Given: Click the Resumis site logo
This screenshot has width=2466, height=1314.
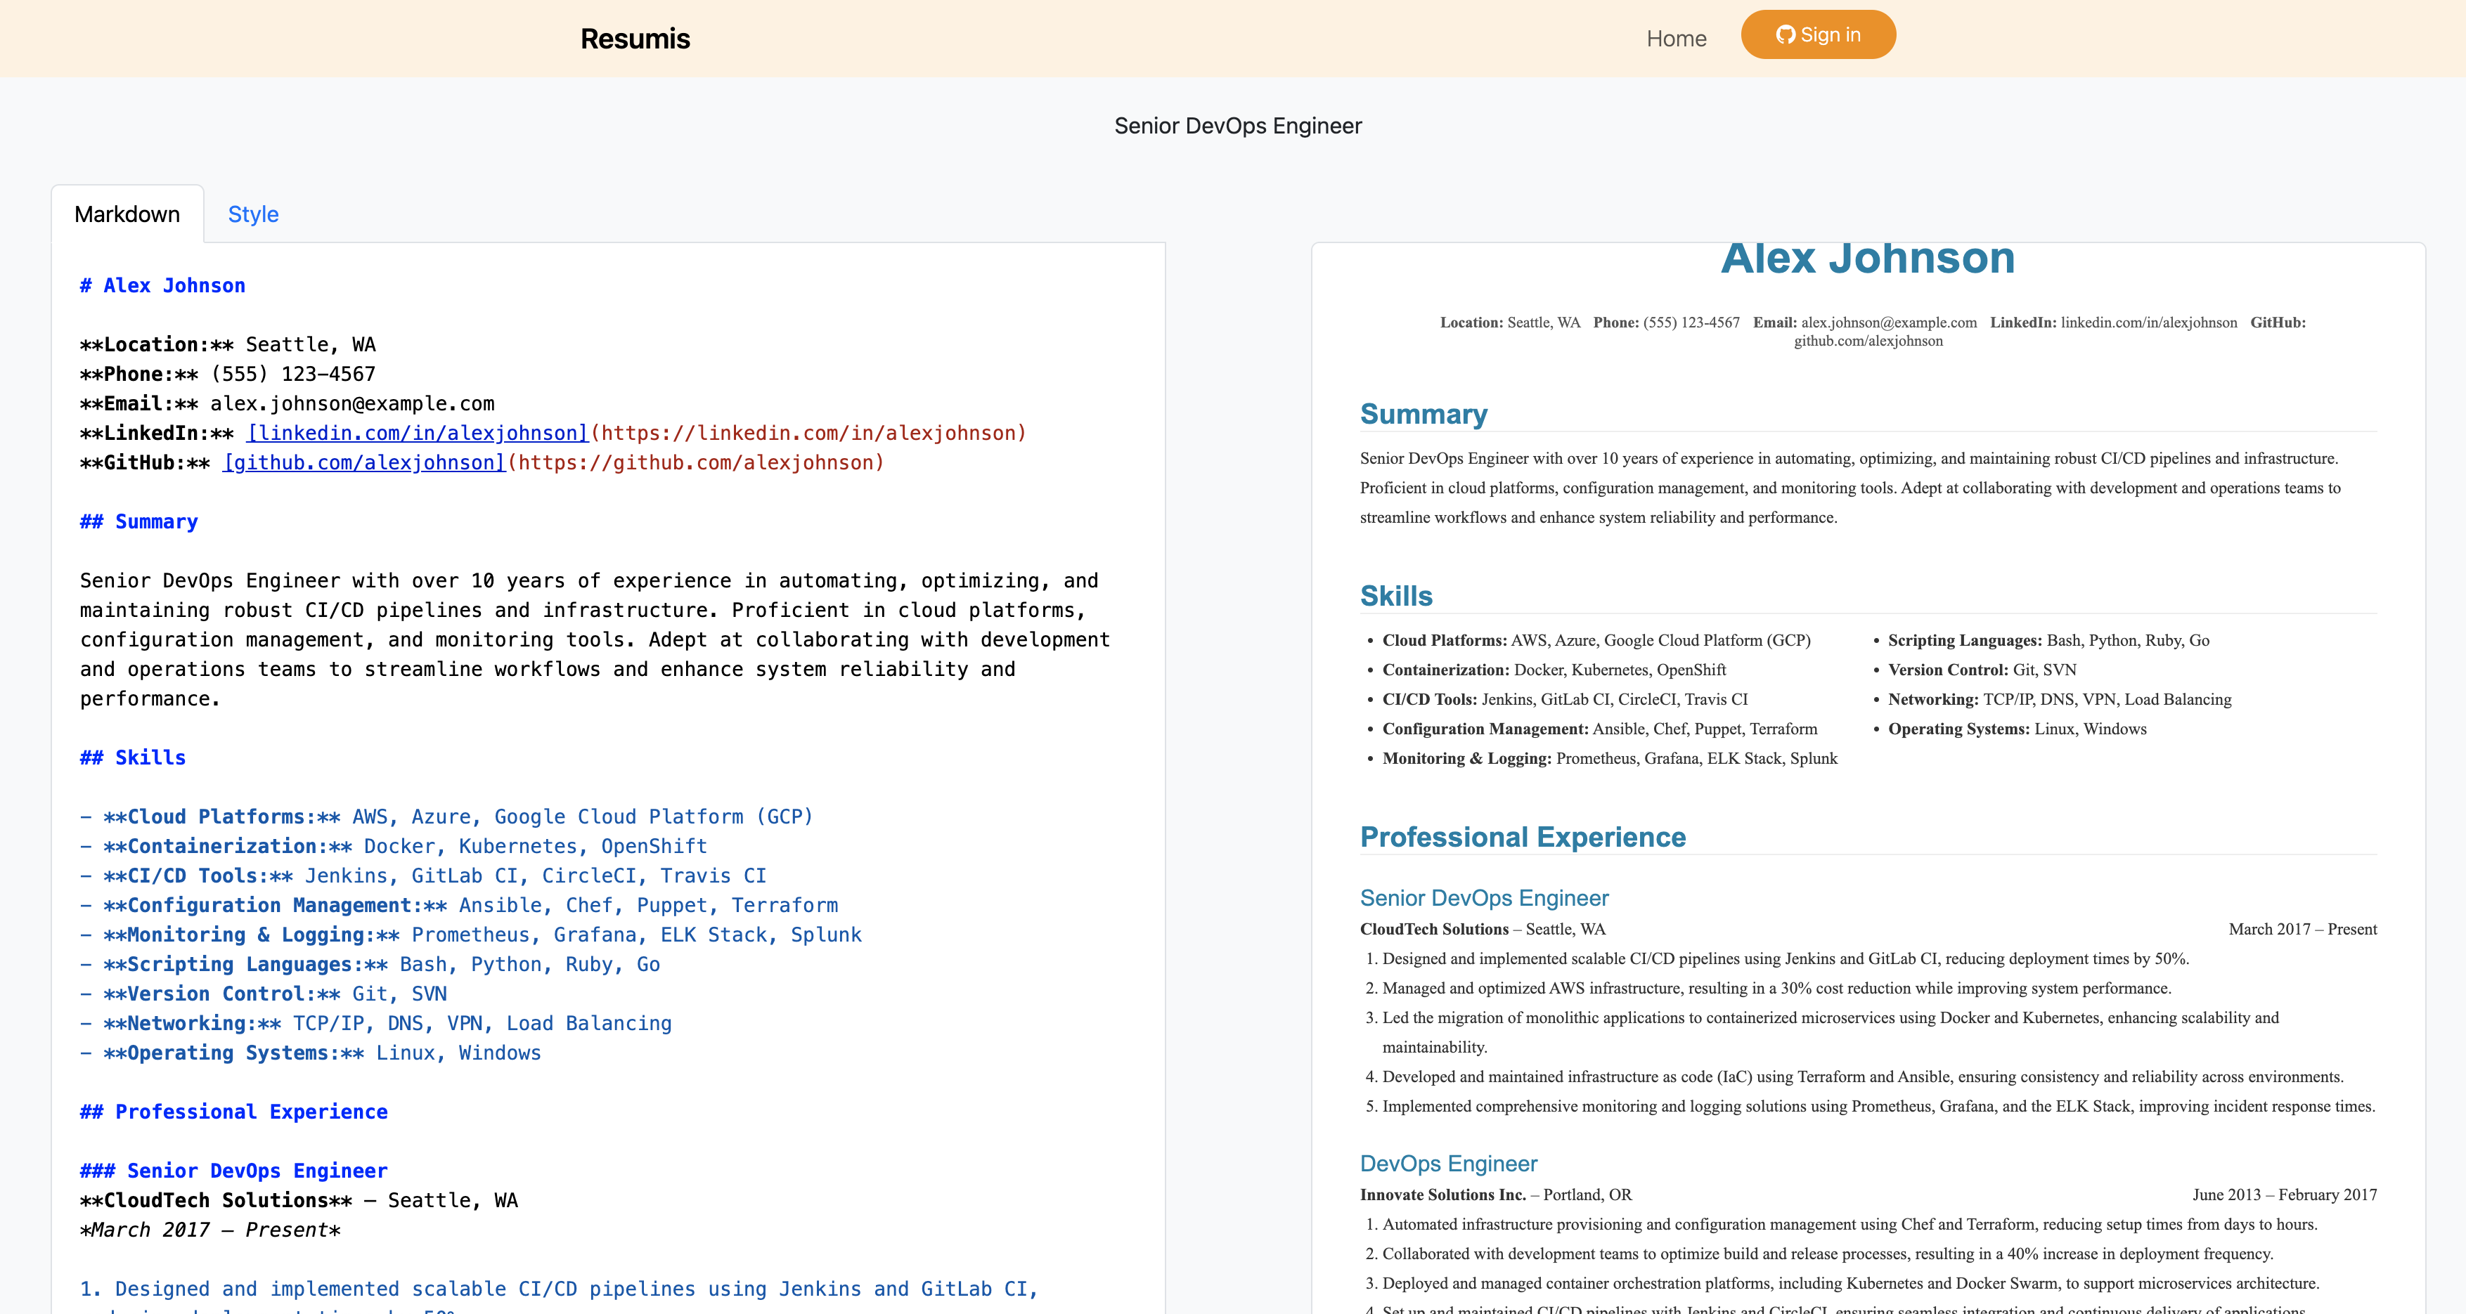Looking at the screenshot, I should [x=635, y=38].
